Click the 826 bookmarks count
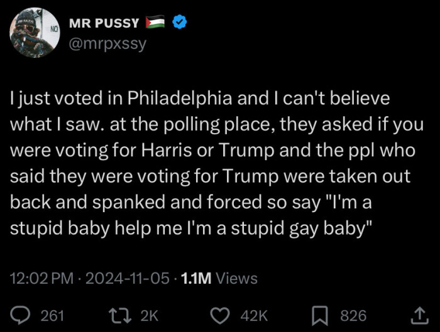Viewport: 440px width, 332px height. [x=353, y=315]
